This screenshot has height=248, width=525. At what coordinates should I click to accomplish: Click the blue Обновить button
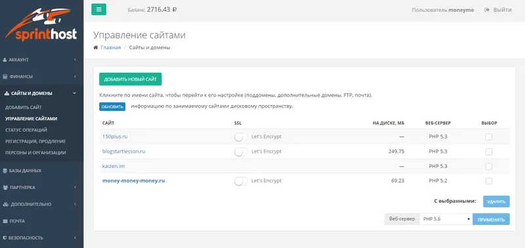[112, 106]
